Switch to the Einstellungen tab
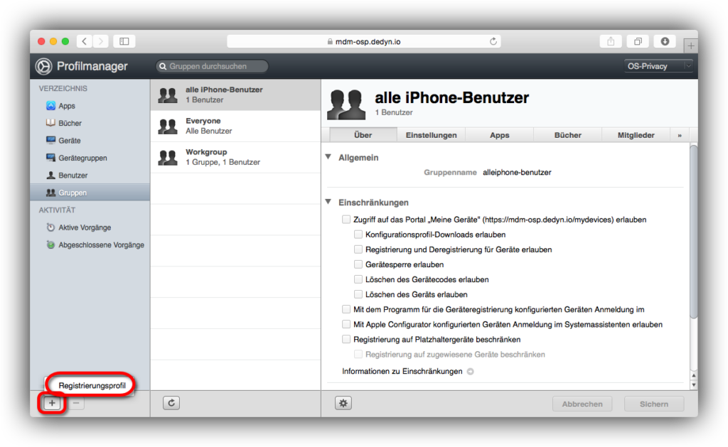This screenshot has height=447, width=728. click(x=432, y=135)
